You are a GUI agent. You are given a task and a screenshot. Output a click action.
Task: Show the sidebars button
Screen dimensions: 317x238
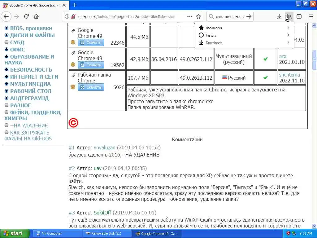pyautogui.click(x=299, y=16)
